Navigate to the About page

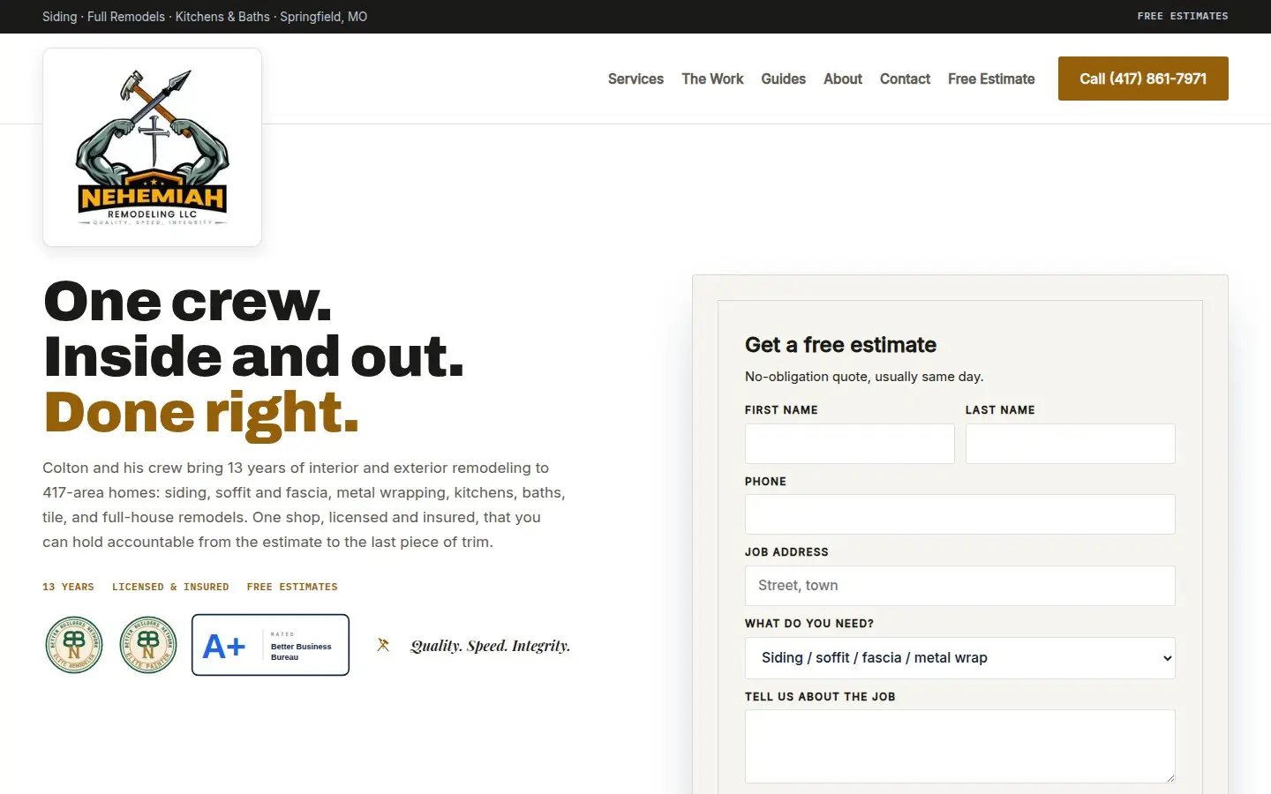point(843,79)
